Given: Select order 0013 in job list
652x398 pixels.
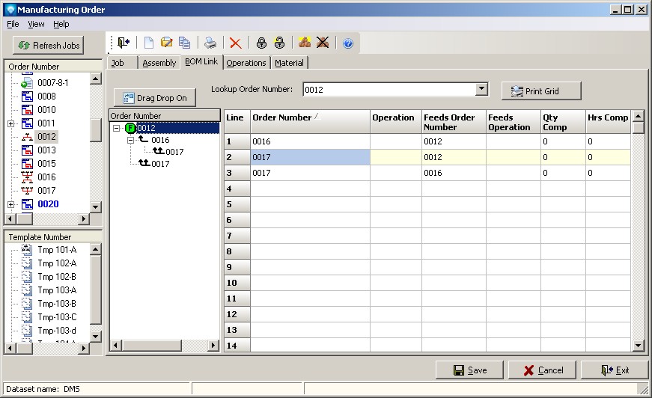Looking at the screenshot, I should 46,150.
